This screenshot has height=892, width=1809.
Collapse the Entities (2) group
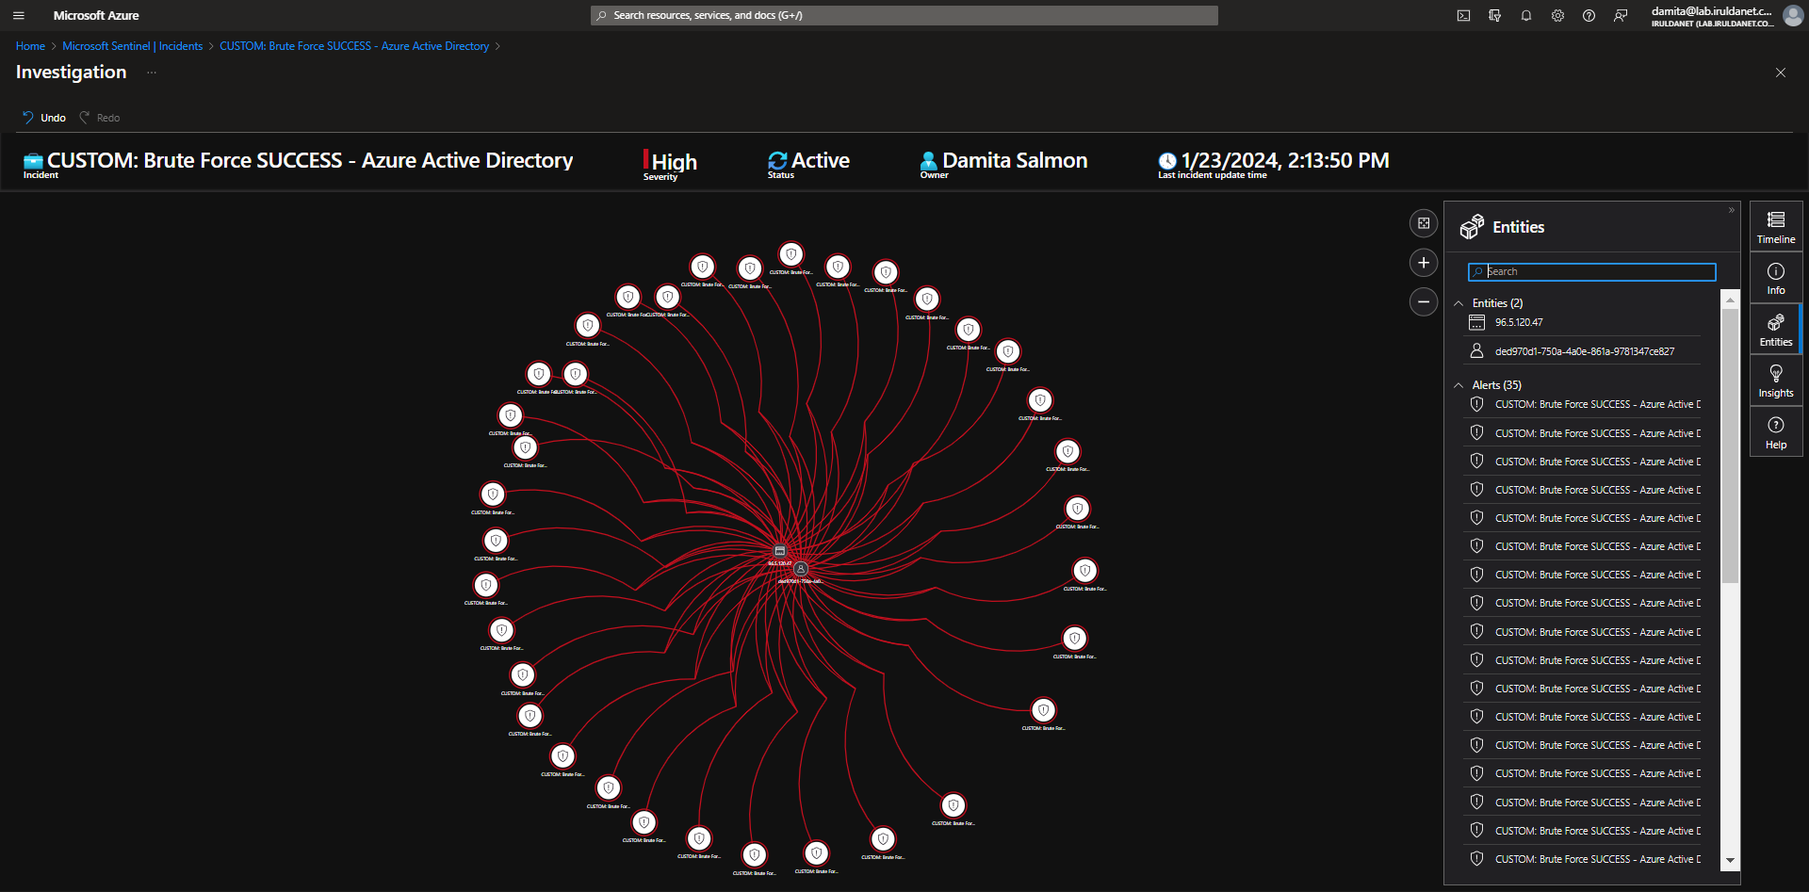[1459, 303]
